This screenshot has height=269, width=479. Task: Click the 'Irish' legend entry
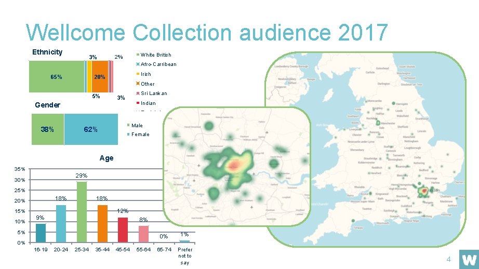[x=143, y=74]
